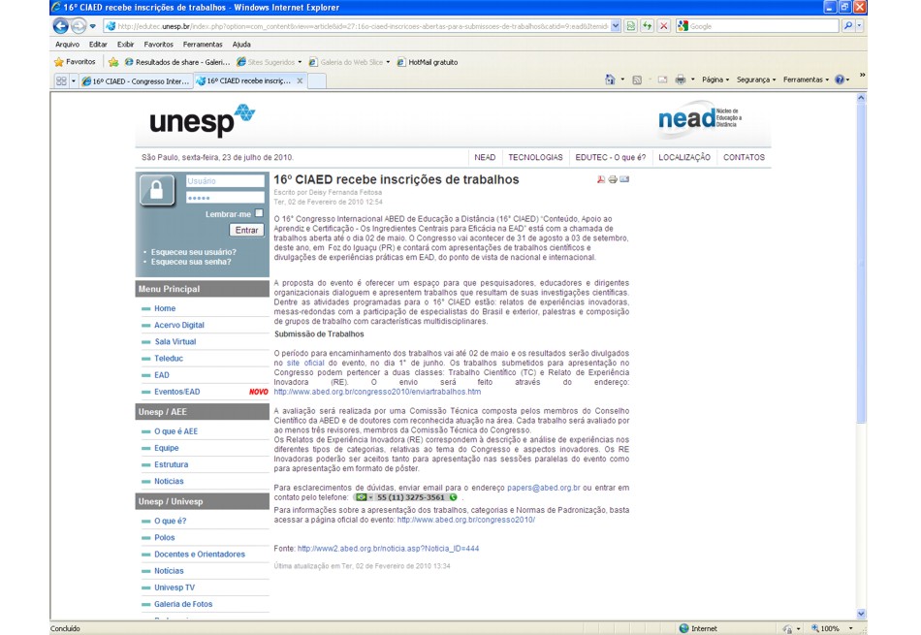Click the RSS feeds icon

coord(637,79)
